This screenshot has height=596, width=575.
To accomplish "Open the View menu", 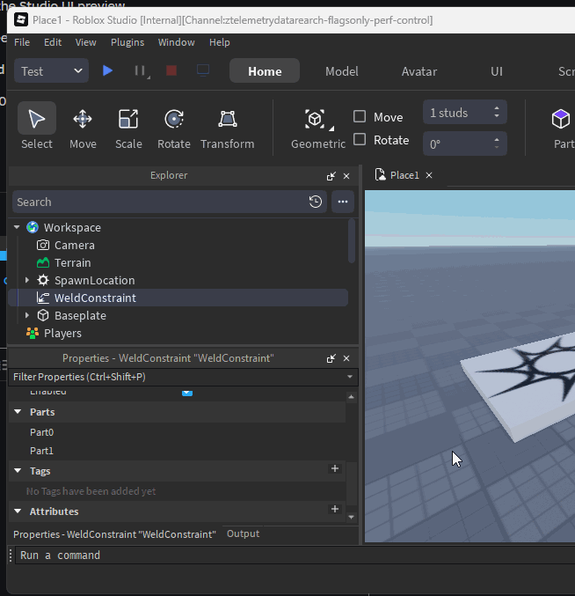I will [x=86, y=42].
